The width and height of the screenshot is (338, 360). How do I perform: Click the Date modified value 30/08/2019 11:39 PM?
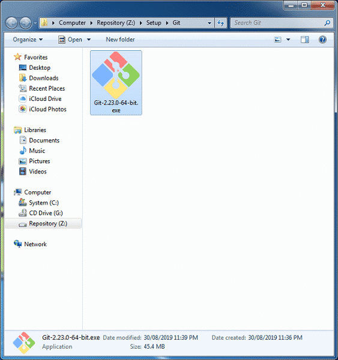click(171, 337)
